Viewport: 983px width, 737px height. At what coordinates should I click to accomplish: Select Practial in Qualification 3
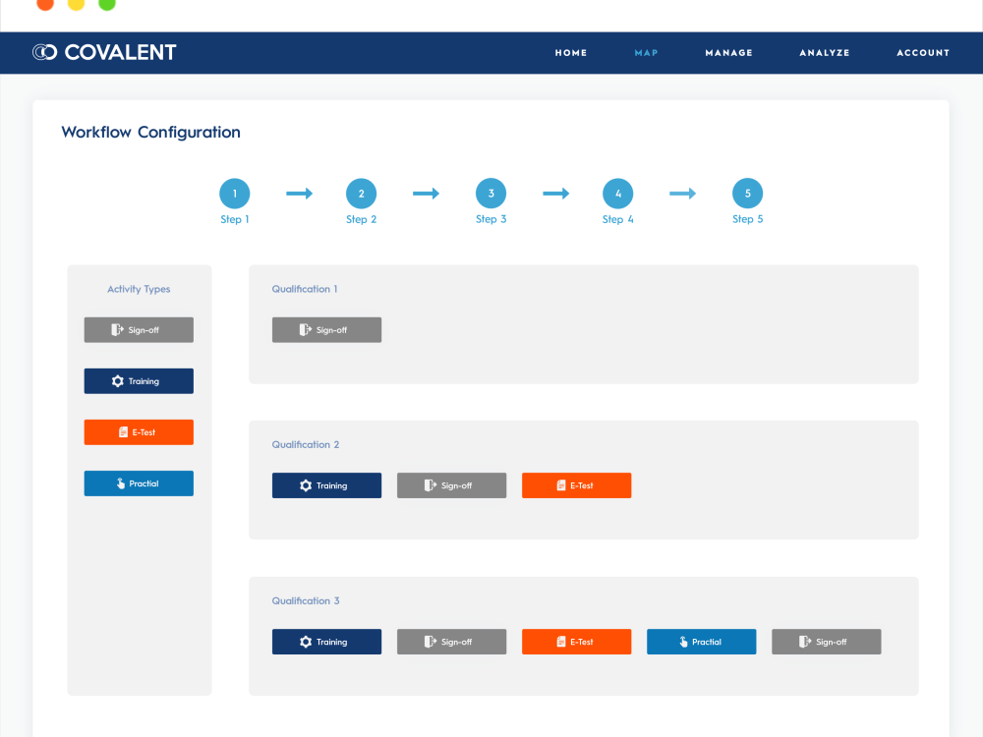pyautogui.click(x=702, y=642)
